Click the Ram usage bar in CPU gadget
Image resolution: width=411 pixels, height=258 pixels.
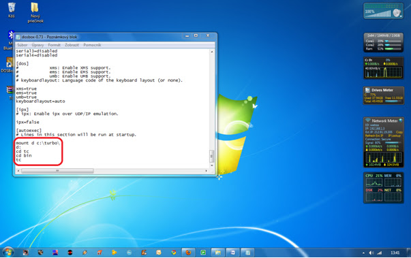(393, 49)
